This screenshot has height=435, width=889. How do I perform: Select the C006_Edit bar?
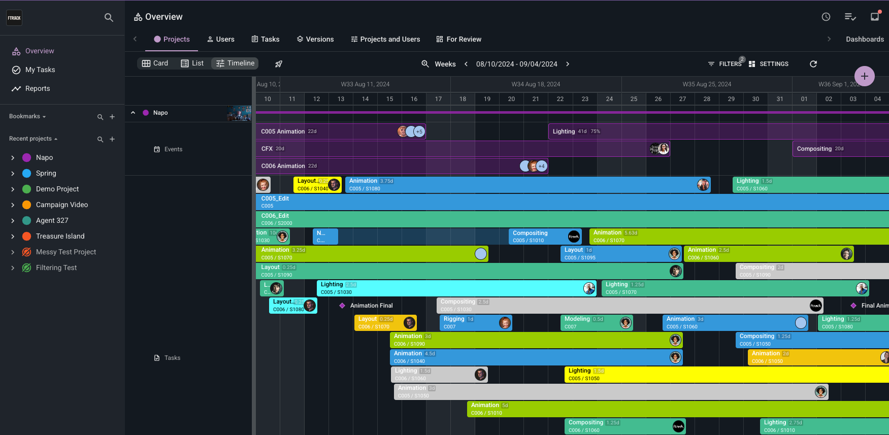[x=572, y=219]
